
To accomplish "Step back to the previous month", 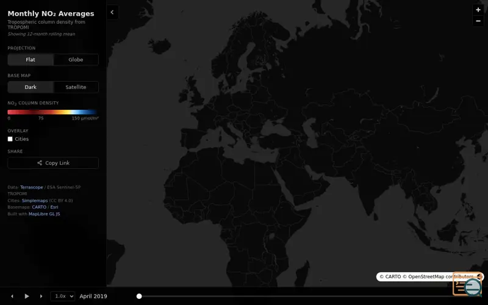I will pyautogui.click(x=12, y=296).
